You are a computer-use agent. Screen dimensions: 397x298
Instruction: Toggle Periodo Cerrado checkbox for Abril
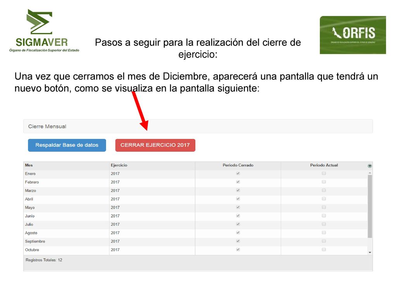238,199
